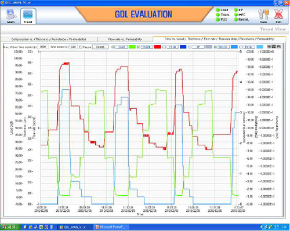This screenshot has width=290, height=231.
Task: Click the first chart tool icon at top right of graph
Action: (269, 46)
